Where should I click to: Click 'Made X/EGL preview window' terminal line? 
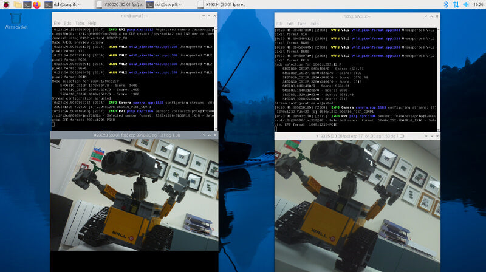(x=77, y=42)
